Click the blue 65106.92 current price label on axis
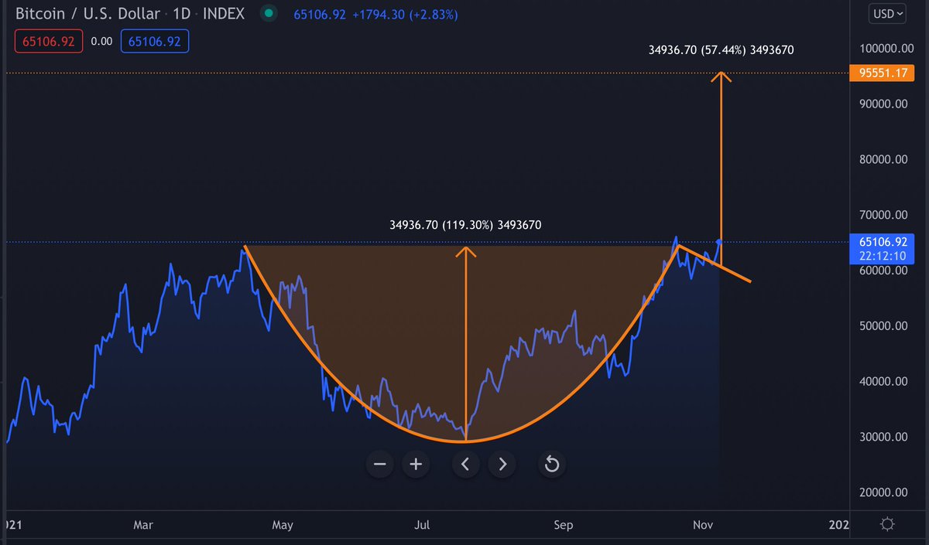The height and width of the screenshot is (545, 929). click(x=883, y=241)
